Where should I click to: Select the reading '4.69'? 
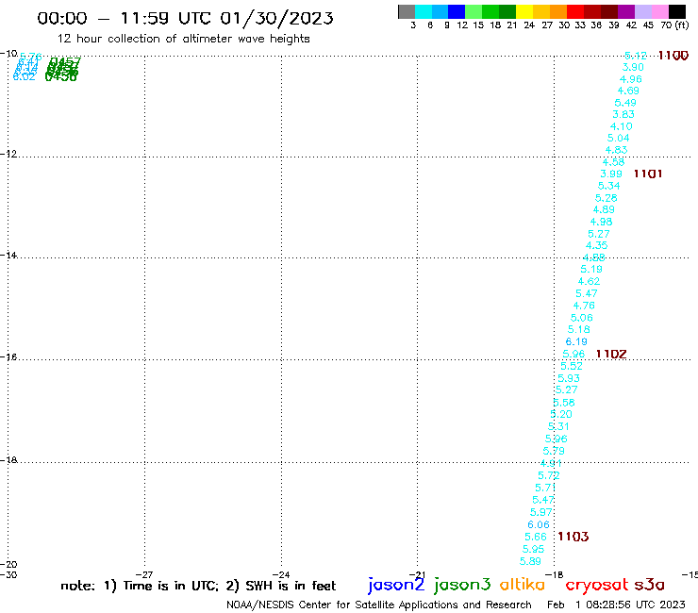tap(628, 91)
